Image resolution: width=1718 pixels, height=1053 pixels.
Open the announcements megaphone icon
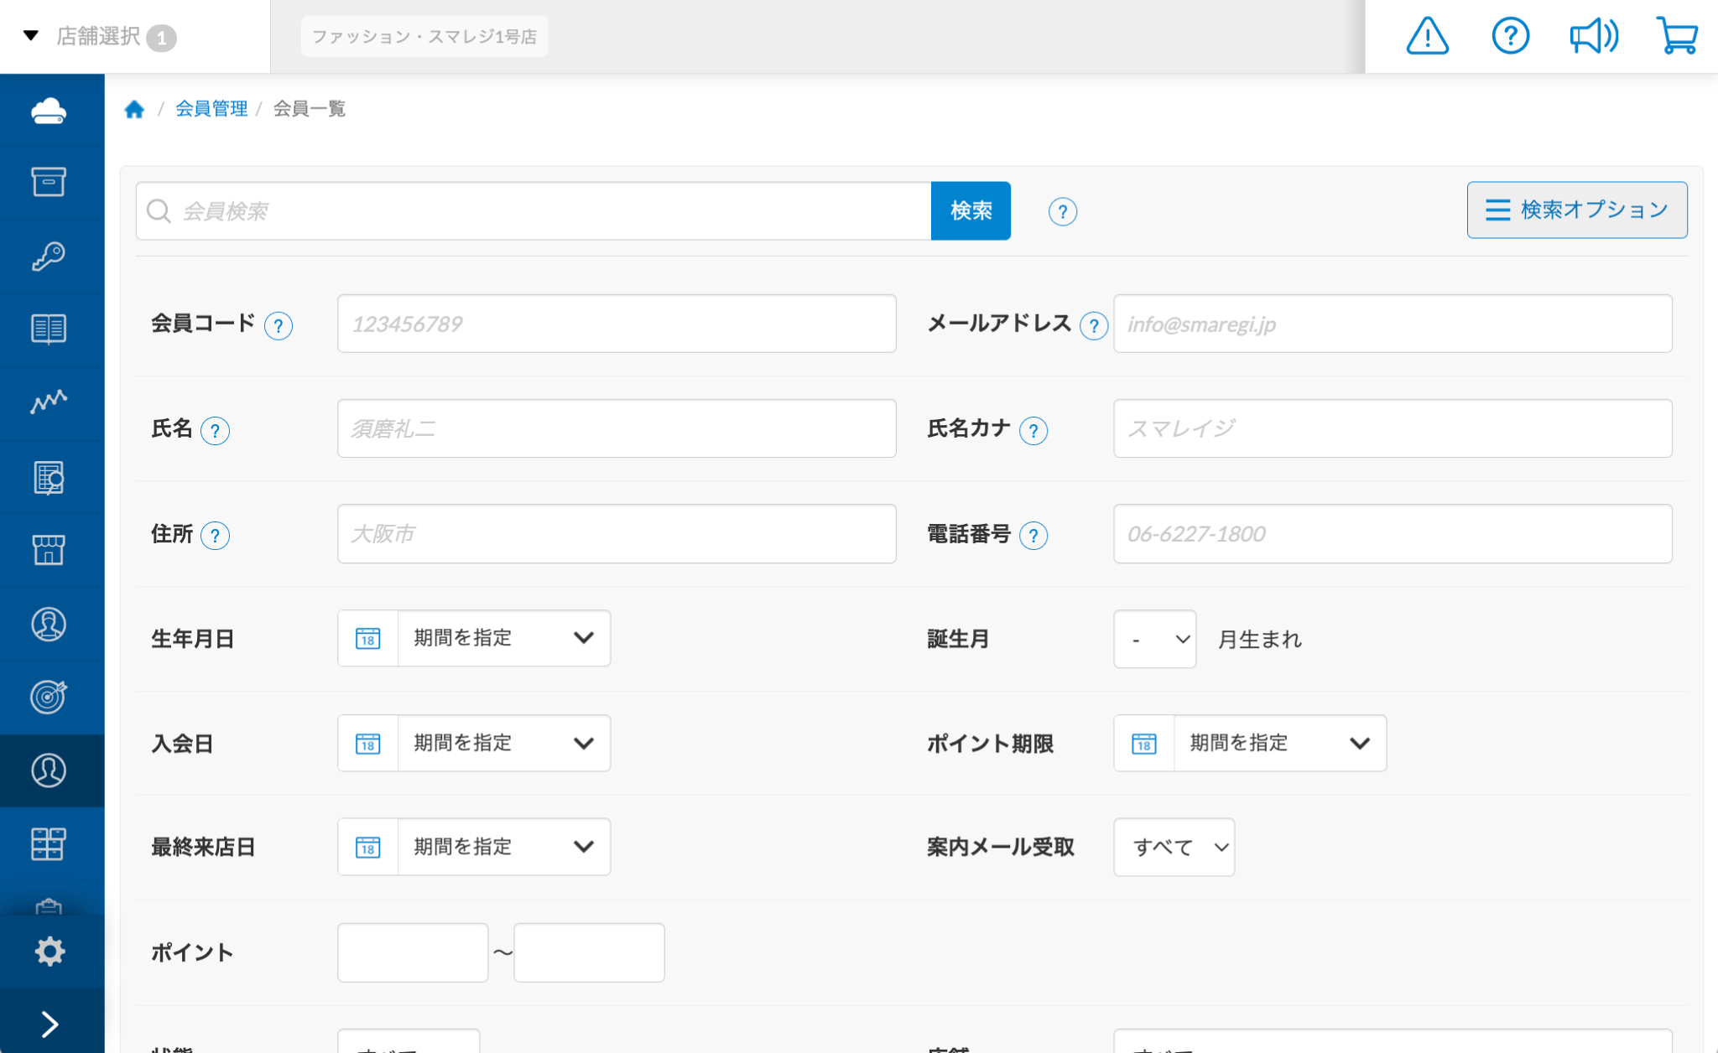(x=1593, y=36)
